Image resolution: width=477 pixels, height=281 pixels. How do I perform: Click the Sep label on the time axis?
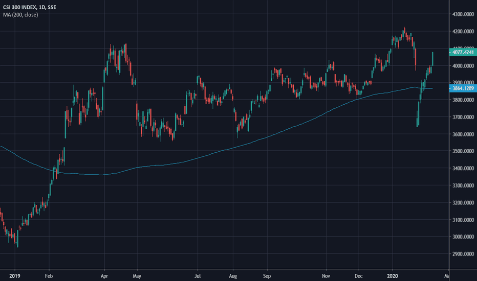[267, 276]
